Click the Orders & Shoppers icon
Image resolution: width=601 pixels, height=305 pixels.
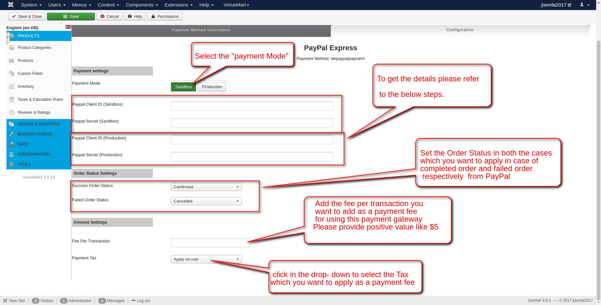[x=12, y=124]
